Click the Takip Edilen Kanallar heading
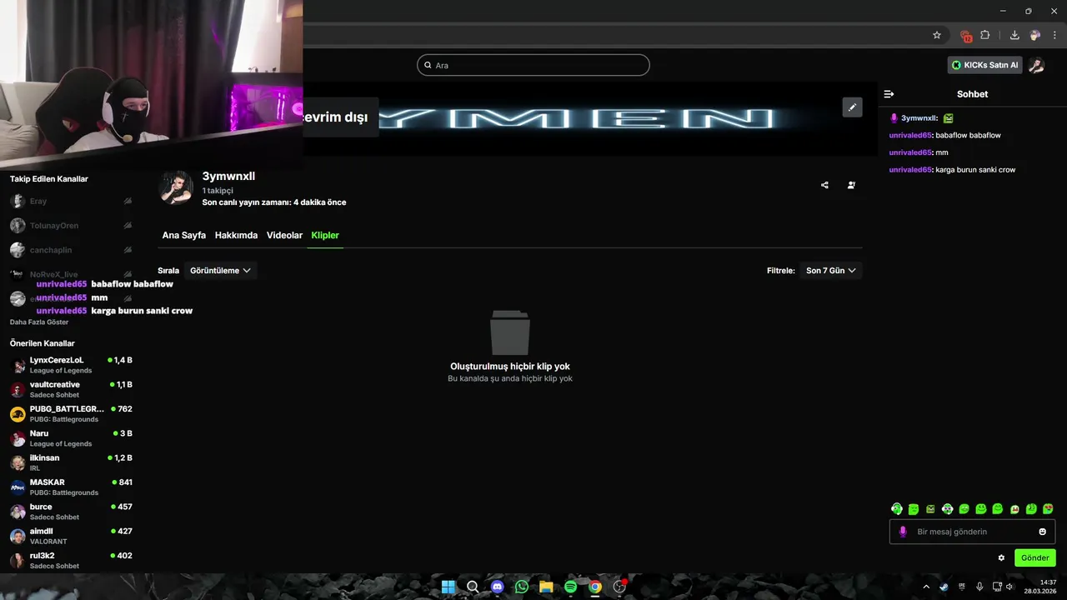This screenshot has width=1067, height=600. point(49,178)
